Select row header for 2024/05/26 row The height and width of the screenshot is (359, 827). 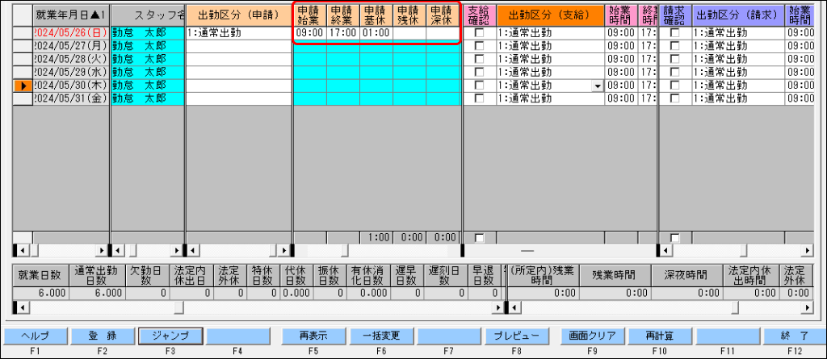23,33
